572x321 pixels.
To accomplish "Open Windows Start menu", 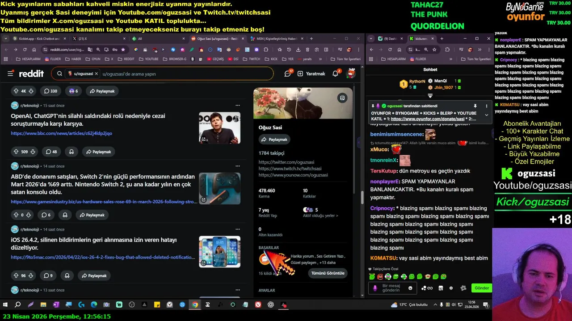I will 5,305.
